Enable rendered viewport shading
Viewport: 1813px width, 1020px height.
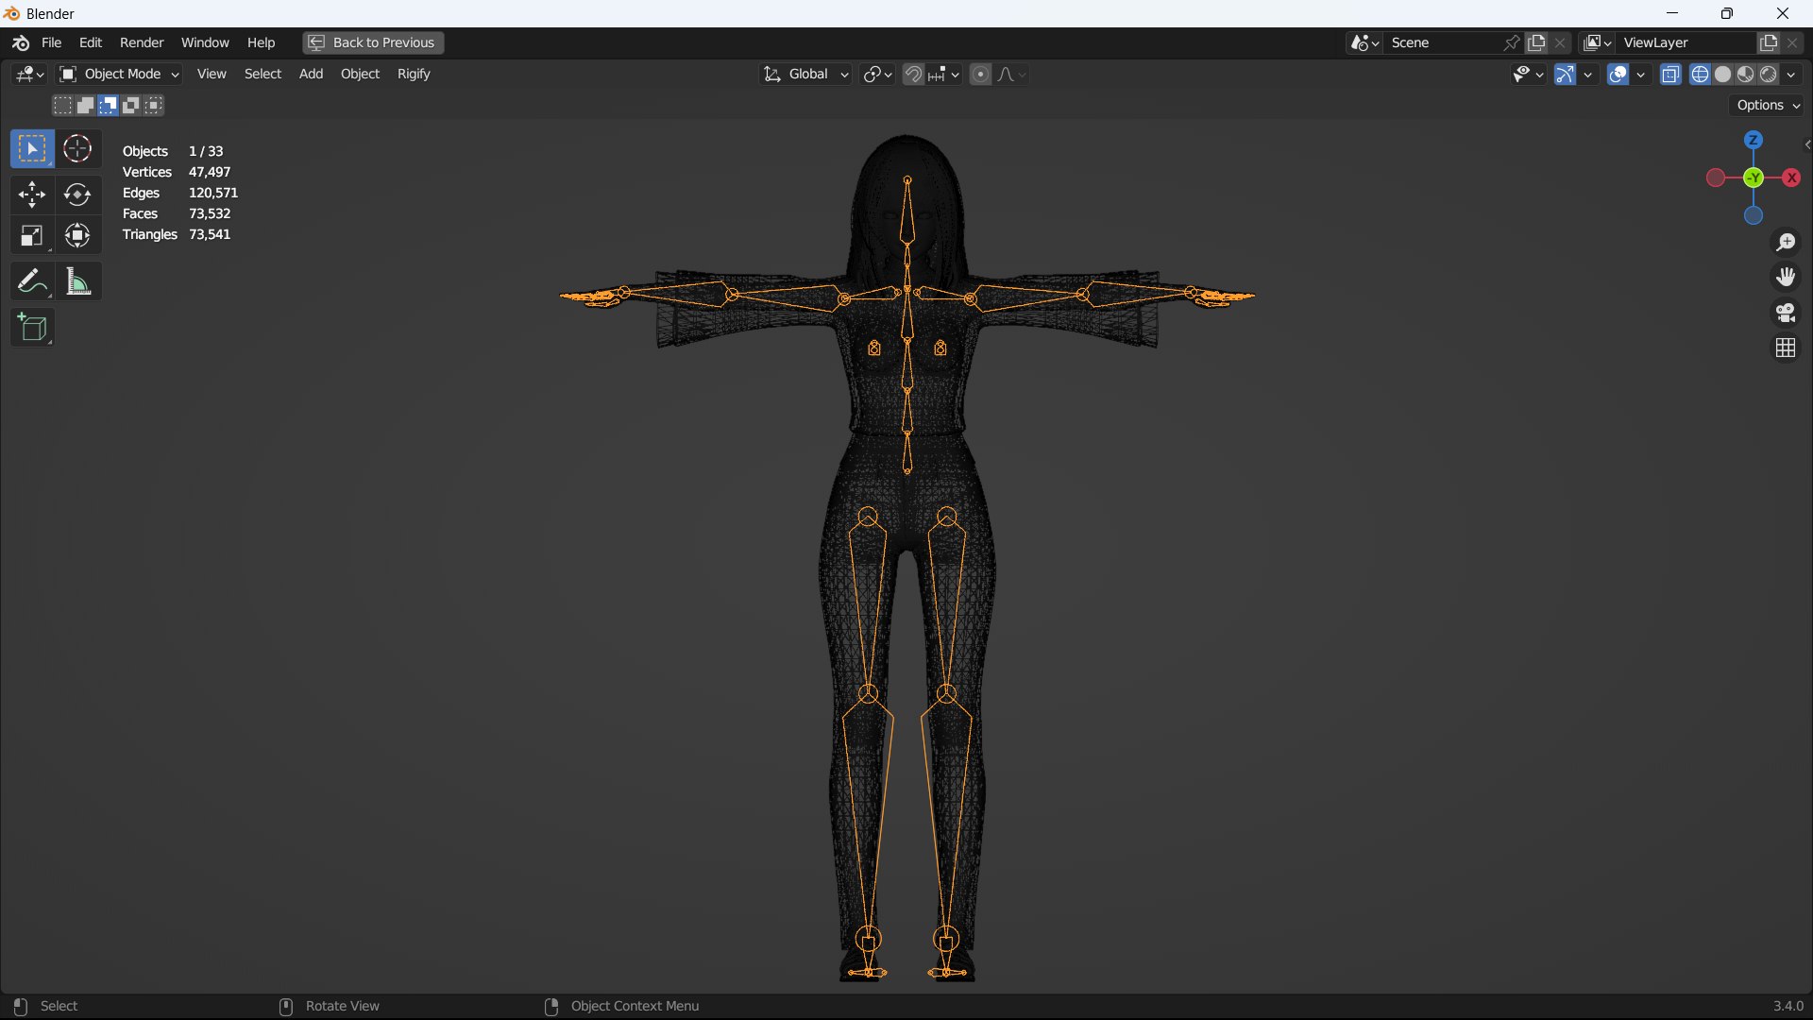[1769, 74]
